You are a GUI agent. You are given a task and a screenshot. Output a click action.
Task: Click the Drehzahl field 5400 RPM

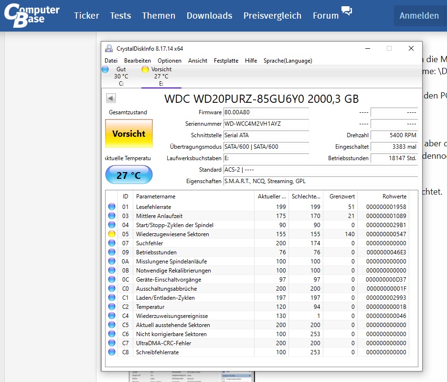click(394, 135)
